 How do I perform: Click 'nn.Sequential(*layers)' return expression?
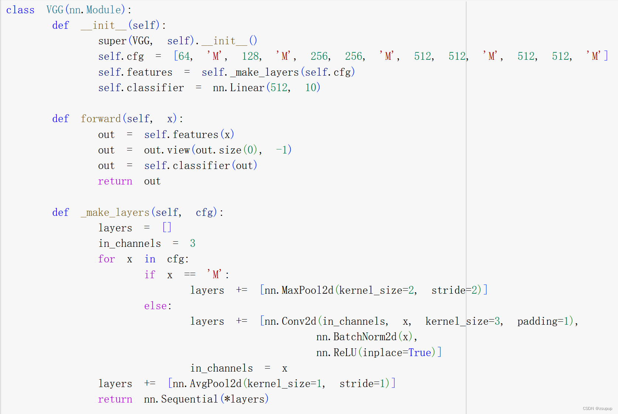coord(206,399)
